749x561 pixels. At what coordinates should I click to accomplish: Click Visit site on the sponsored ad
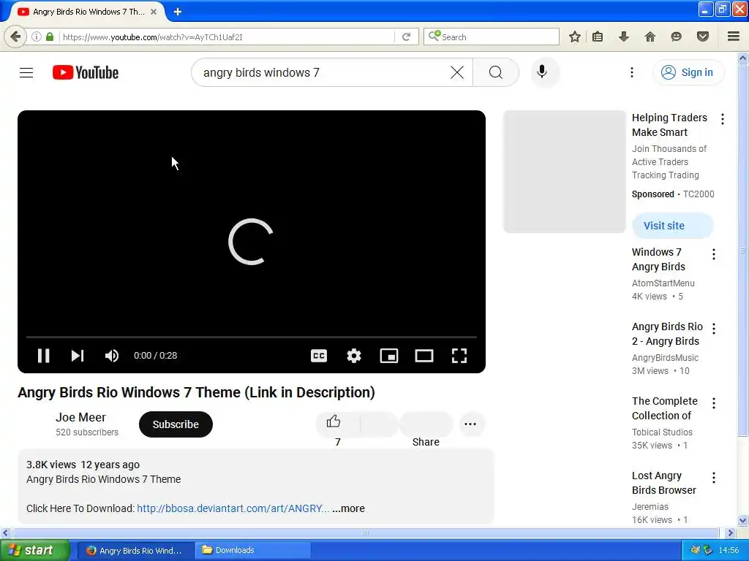tap(673, 226)
